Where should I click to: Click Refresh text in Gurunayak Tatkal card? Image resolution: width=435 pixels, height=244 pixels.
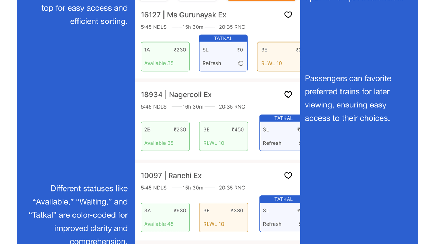(212, 63)
